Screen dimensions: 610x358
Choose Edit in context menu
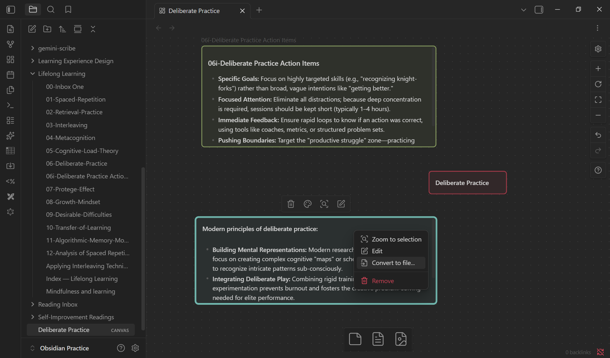click(x=391, y=251)
